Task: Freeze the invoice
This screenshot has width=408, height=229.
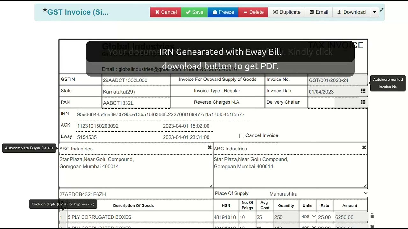Action: [223, 12]
